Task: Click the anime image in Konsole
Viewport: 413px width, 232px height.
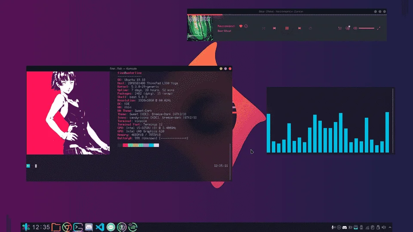Action: pyautogui.click(x=68, y=113)
